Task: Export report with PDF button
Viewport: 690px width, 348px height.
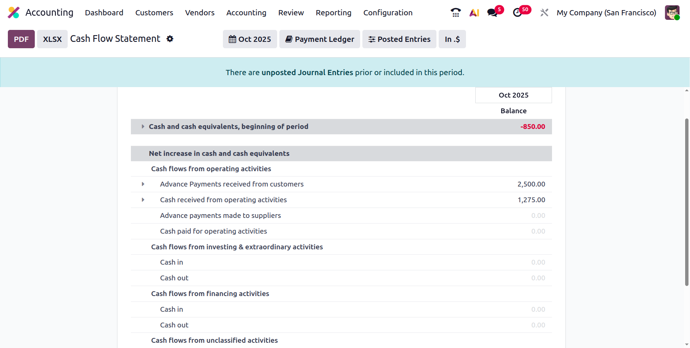Action: pyautogui.click(x=21, y=39)
